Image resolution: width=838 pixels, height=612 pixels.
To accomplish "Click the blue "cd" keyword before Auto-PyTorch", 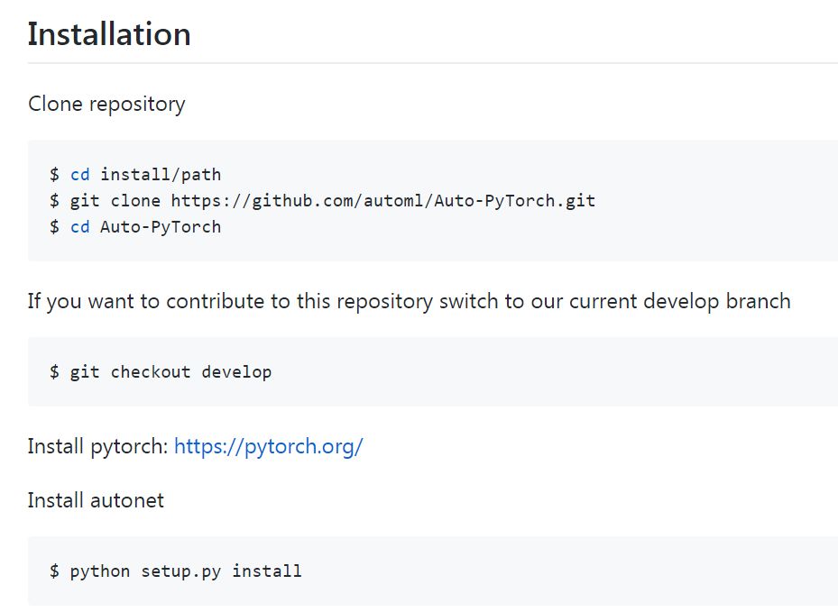I will [80, 226].
